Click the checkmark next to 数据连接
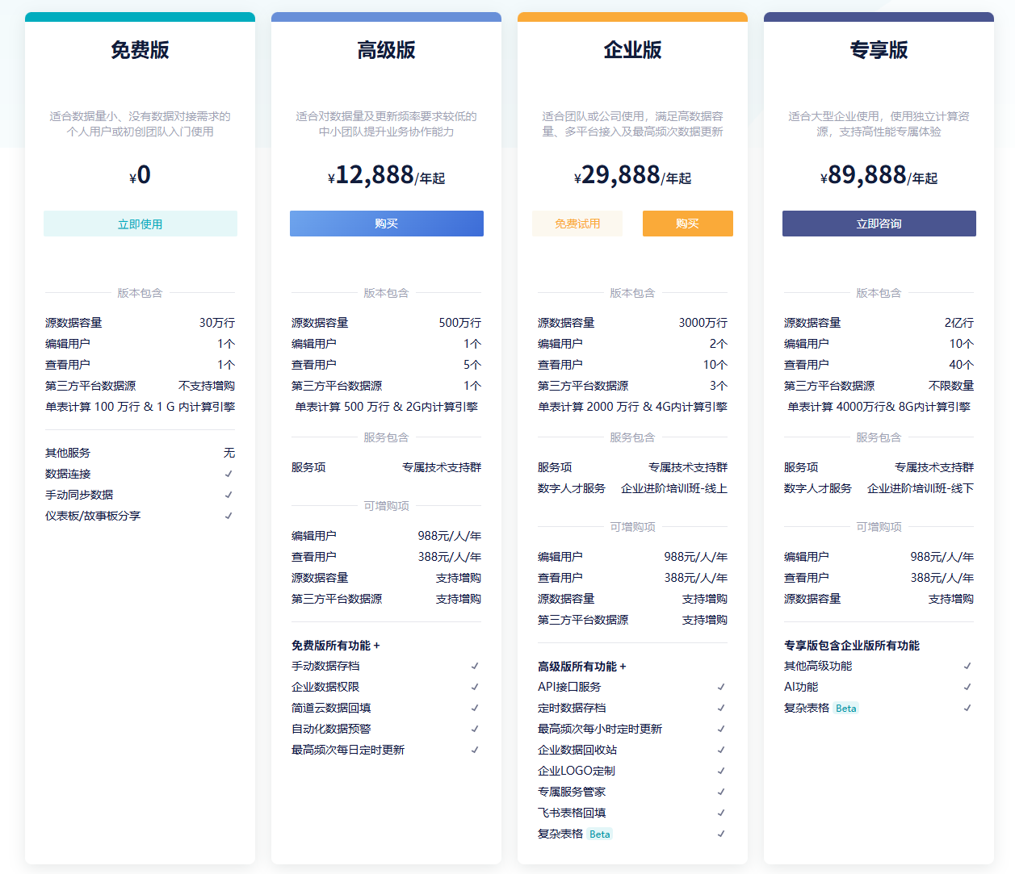This screenshot has width=1015, height=874. click(229, 474)
